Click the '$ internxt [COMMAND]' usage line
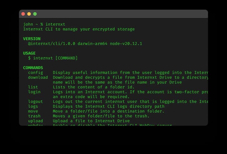Viewport: 227px width, 154px height. pos(53,58)
